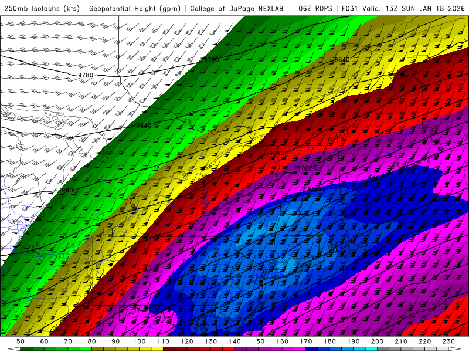Screen dimensions: 469x352
Task: Click the 160 value on the color scale
Action: [282, 341]
